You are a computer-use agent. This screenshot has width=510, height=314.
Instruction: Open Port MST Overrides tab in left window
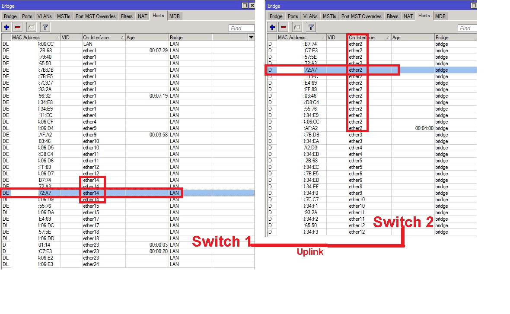click(96, 16)
